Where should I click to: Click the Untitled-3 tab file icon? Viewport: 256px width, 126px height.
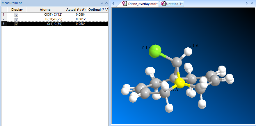click(163, 3)
